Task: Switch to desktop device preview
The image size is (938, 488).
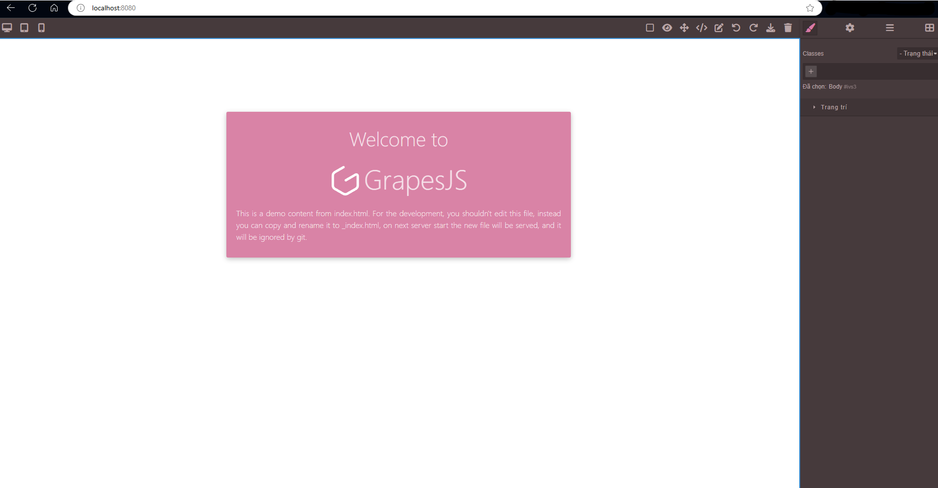Action: tap(7, 28)
